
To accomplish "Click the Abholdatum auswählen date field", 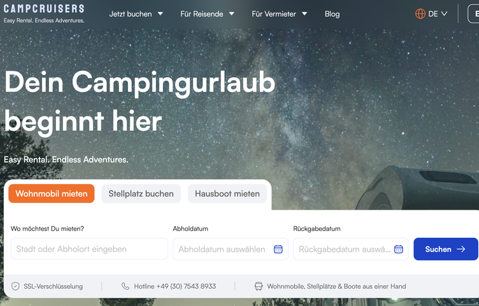I will click(x=231, y=249).
